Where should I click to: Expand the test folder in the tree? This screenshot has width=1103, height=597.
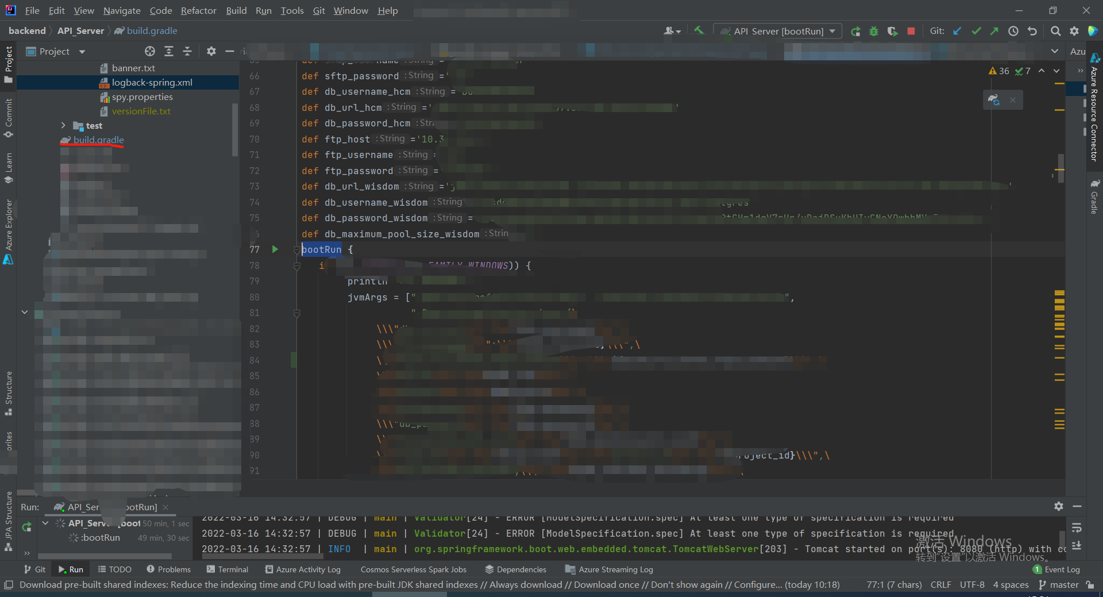(x=63, y=125)
